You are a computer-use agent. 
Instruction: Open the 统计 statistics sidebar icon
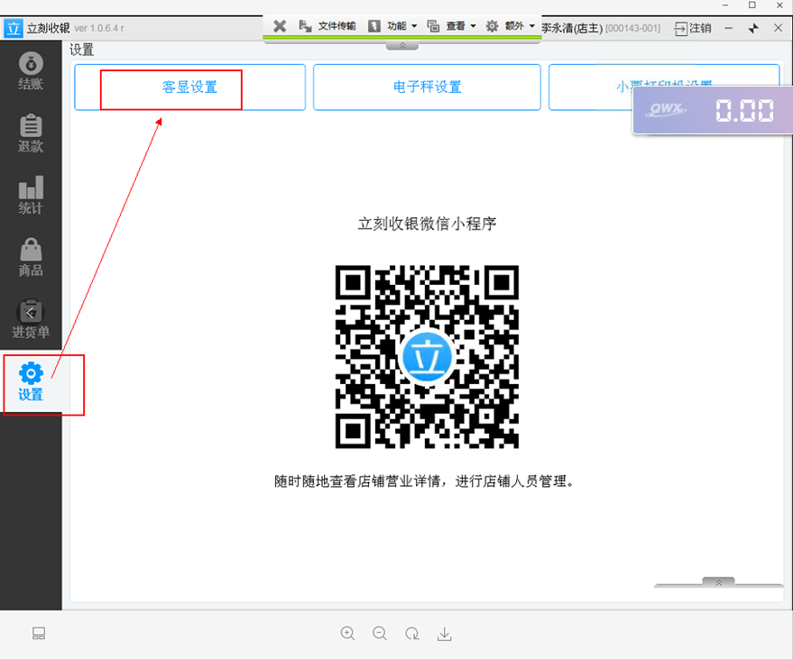[x=31, y=195]
